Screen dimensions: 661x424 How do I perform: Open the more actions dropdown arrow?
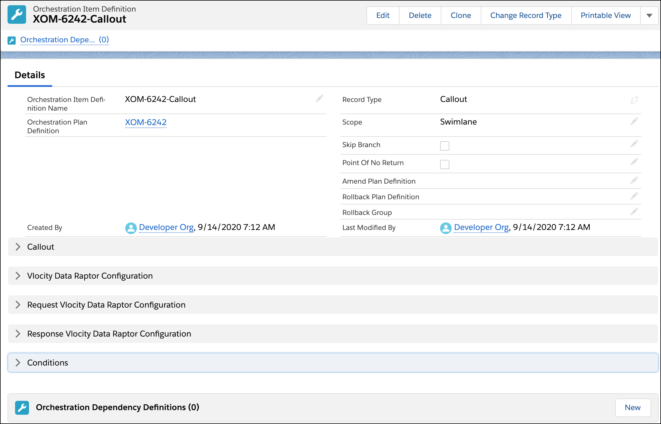(649, 16)
